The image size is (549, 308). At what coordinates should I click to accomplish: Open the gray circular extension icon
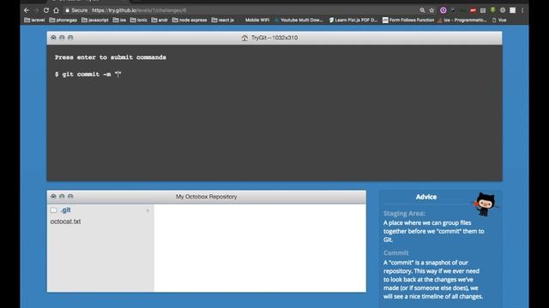coord(503,10)
